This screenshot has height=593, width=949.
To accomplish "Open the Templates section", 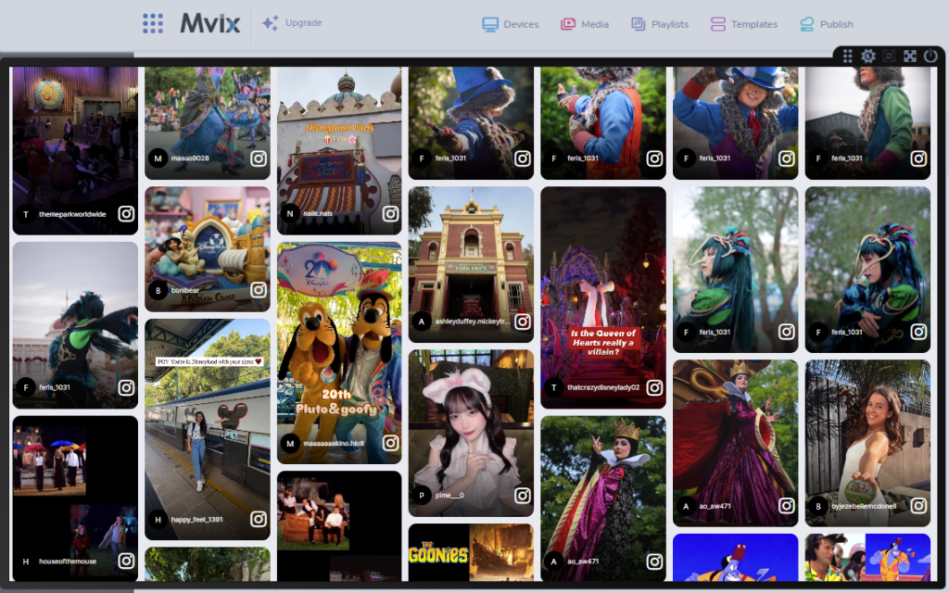I will (x=743, y=24).
